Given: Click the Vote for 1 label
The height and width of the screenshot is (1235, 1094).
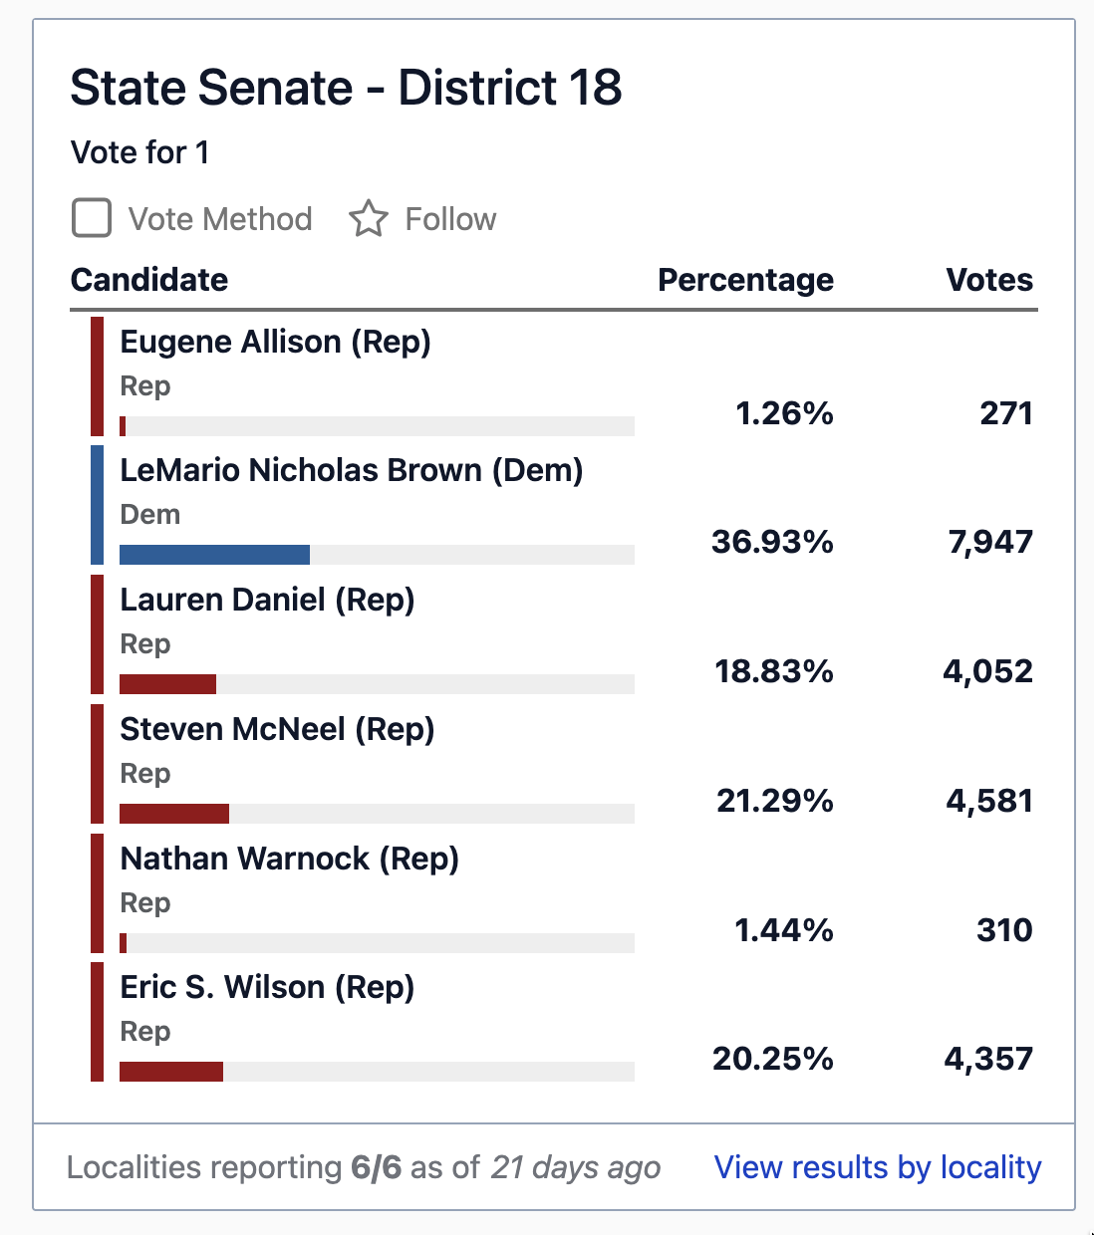Looking at the screenshot, I should point(139,151).
